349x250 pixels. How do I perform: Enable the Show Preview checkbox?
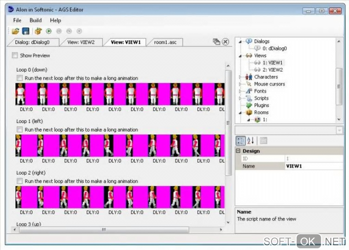click(15, 55)
